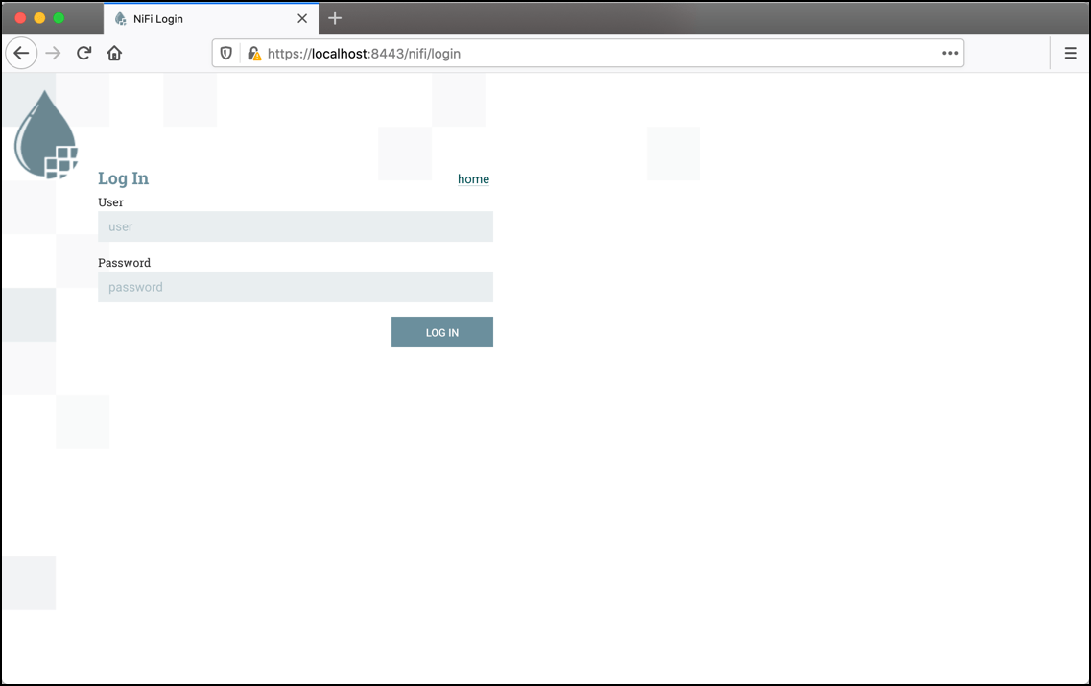The width and height of the screenshot is (1091, 686).
Task: Follow the home link
Action: click(473, 178)
